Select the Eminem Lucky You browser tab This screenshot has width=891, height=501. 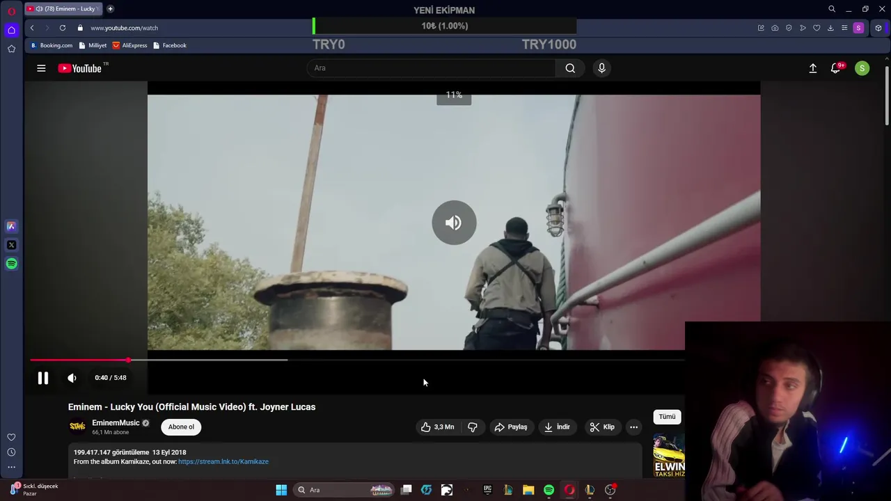coord(64,9)
